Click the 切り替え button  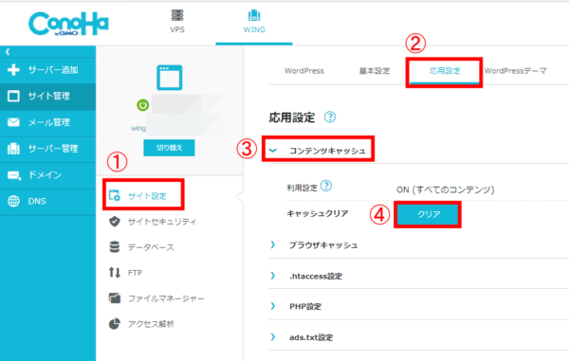(x=169, y=148)
